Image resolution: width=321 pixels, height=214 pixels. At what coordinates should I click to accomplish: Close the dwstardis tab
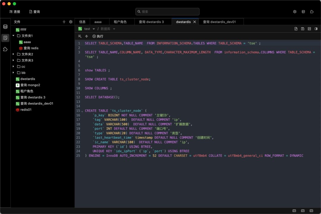[195, 22]
